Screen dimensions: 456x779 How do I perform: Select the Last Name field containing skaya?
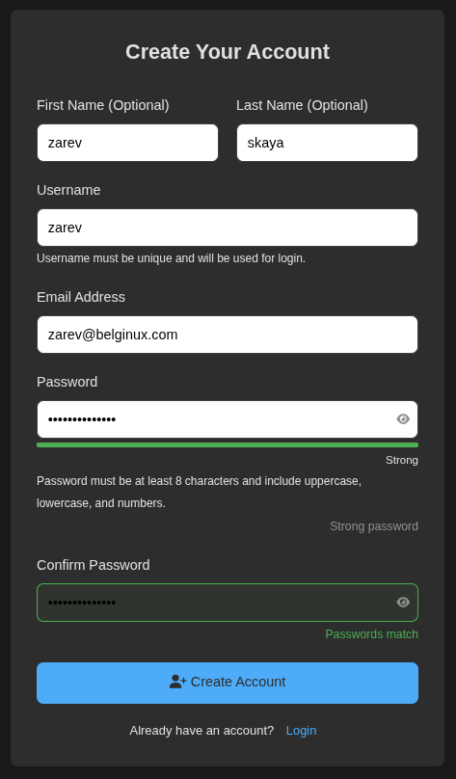(x=328, y=143)
